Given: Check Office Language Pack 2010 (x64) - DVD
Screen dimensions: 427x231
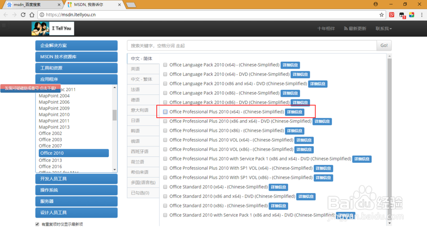Looking at the screenshot, I should 165,74.
